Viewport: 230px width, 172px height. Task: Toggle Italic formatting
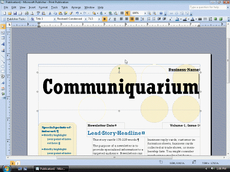[x=110, y=19]
